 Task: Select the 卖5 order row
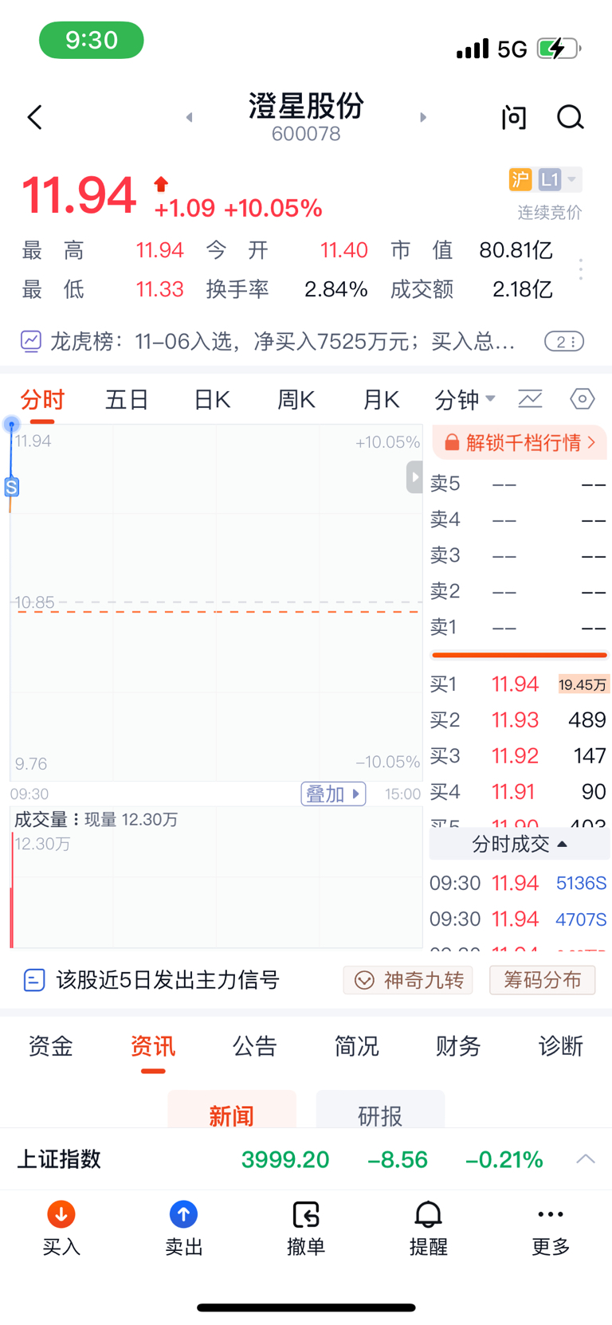(520, 484)
